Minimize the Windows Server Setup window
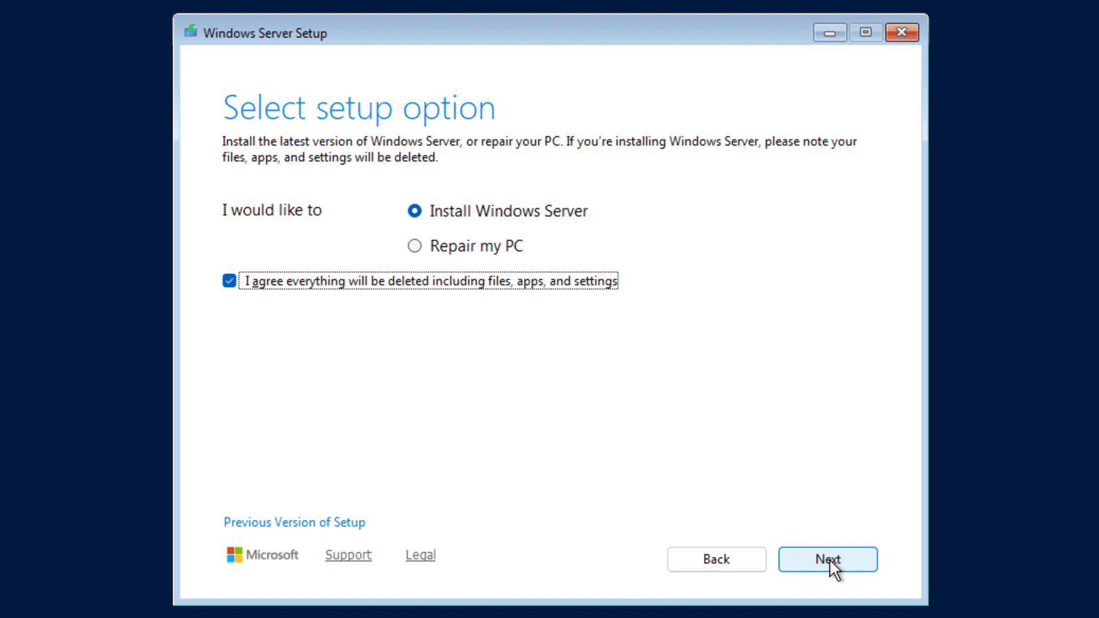The height and width of the screenshot is (618, 1099). (830, 32)
